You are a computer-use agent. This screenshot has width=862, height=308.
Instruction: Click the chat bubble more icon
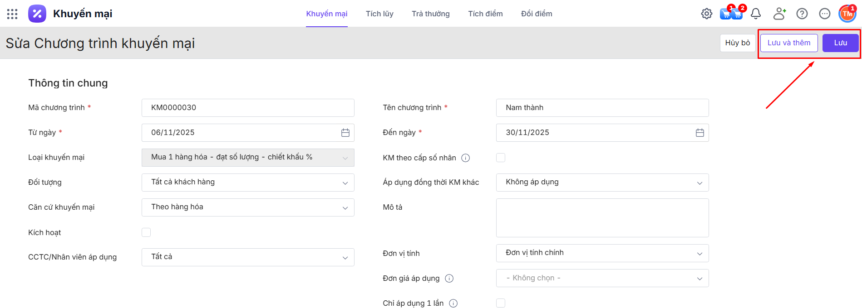pyautogui.click(x=824, y=14)
